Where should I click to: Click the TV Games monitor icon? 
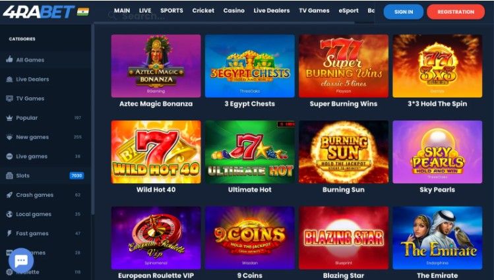click(x=9, y=98)
